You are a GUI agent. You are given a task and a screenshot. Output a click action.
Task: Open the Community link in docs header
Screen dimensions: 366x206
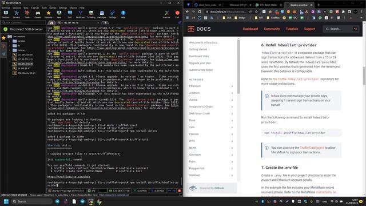pos(272,29)
